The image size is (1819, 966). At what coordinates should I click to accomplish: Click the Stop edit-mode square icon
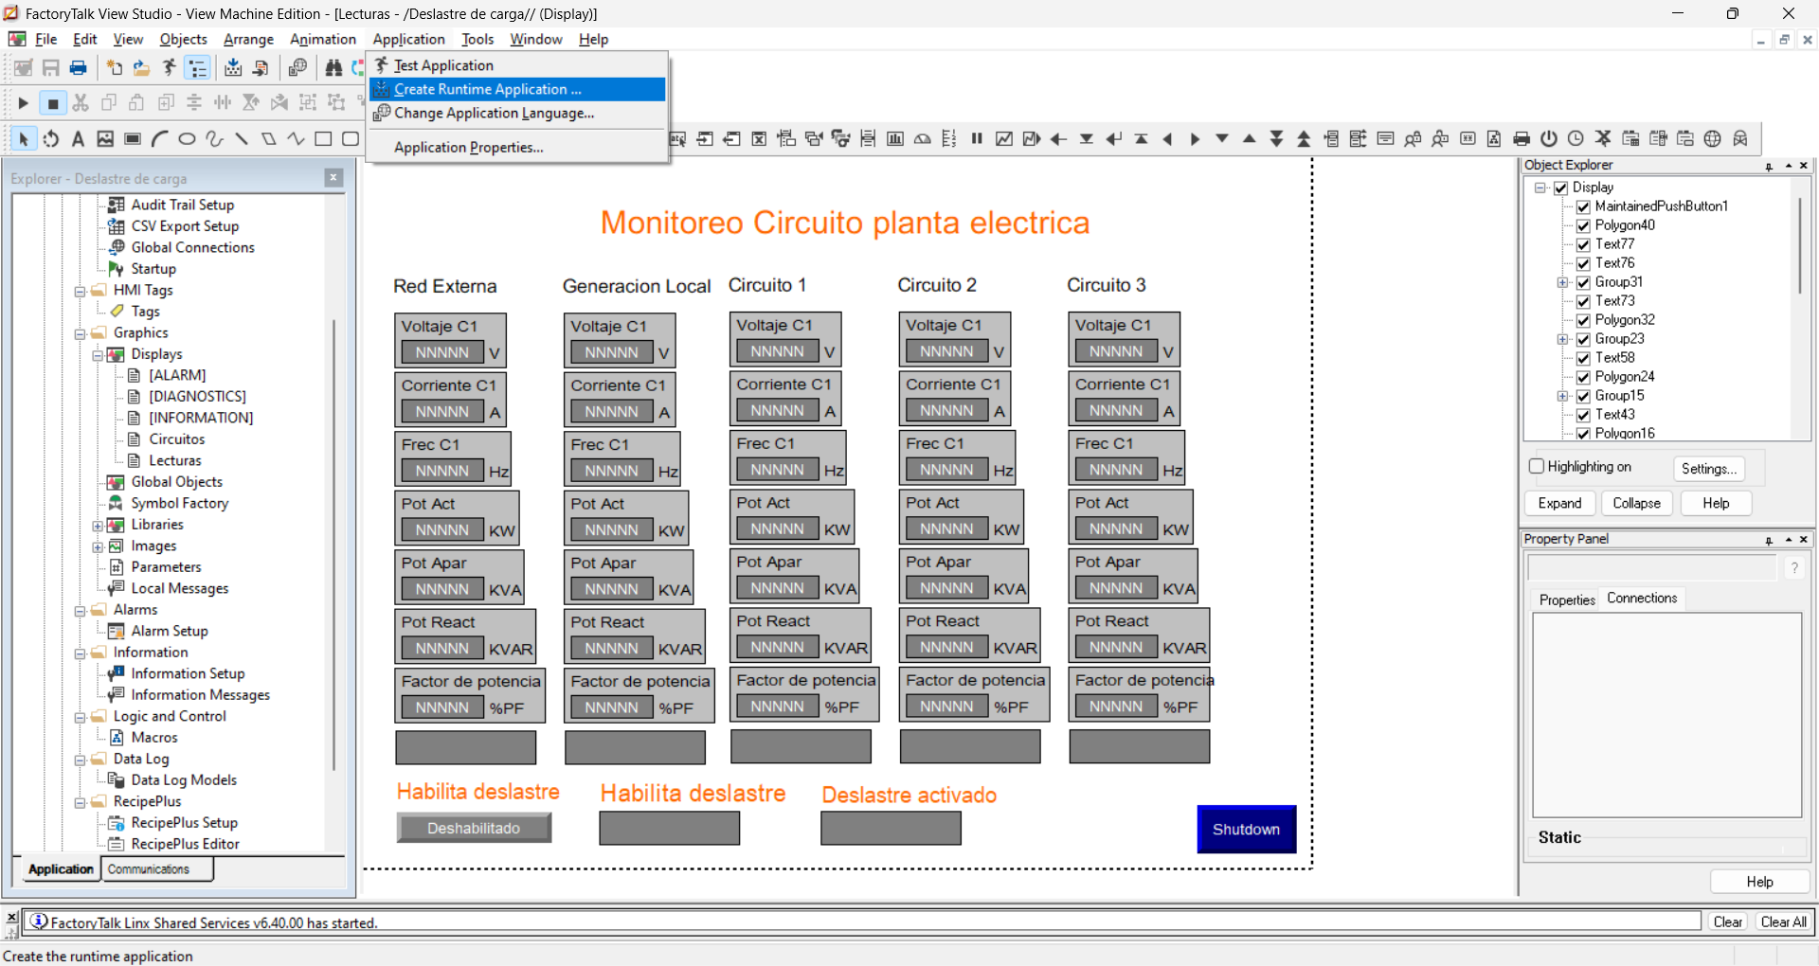53,103
